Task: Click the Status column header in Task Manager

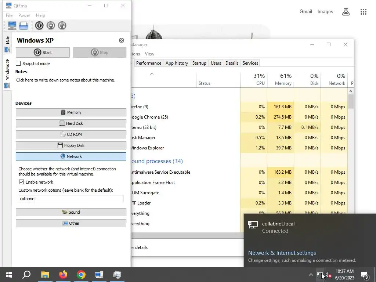Action: click(218, 79)
